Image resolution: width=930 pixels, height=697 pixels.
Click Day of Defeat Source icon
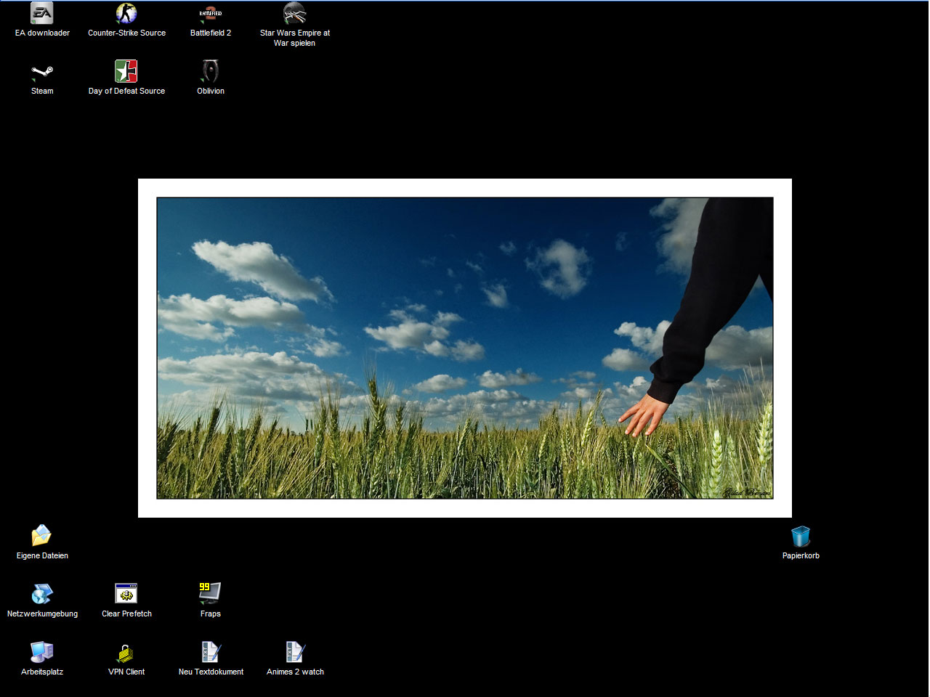126,72
